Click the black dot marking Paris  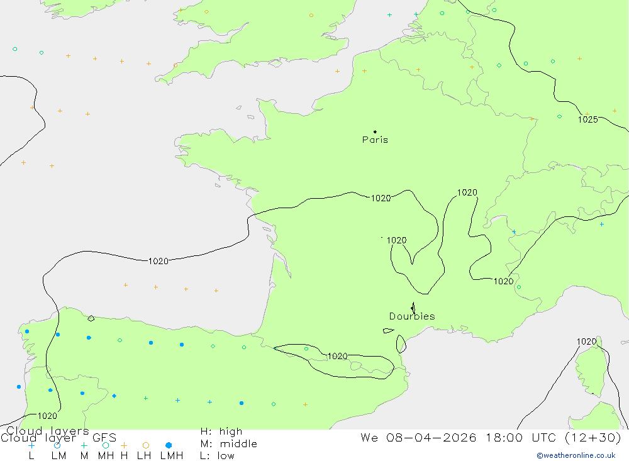[x=375, y=131]
